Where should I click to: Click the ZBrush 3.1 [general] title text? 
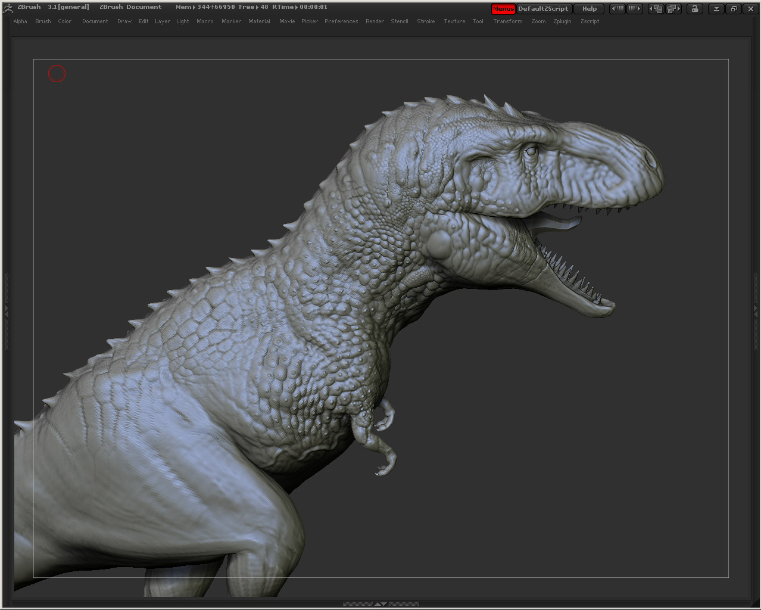[53, 7]
